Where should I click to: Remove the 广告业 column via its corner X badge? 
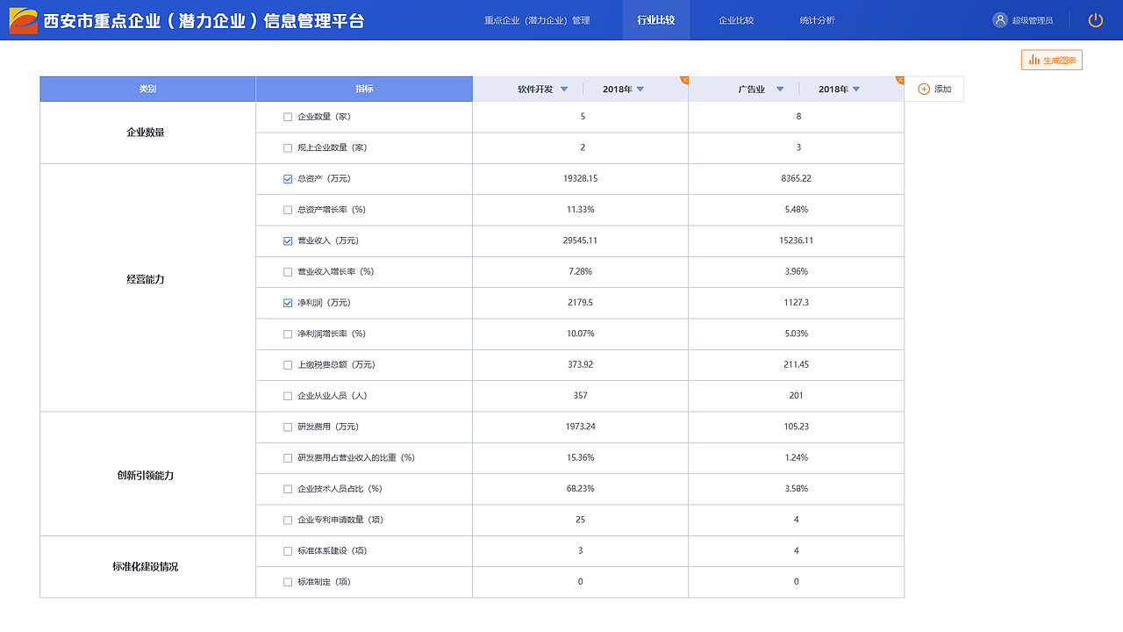[x=900, y=78]
